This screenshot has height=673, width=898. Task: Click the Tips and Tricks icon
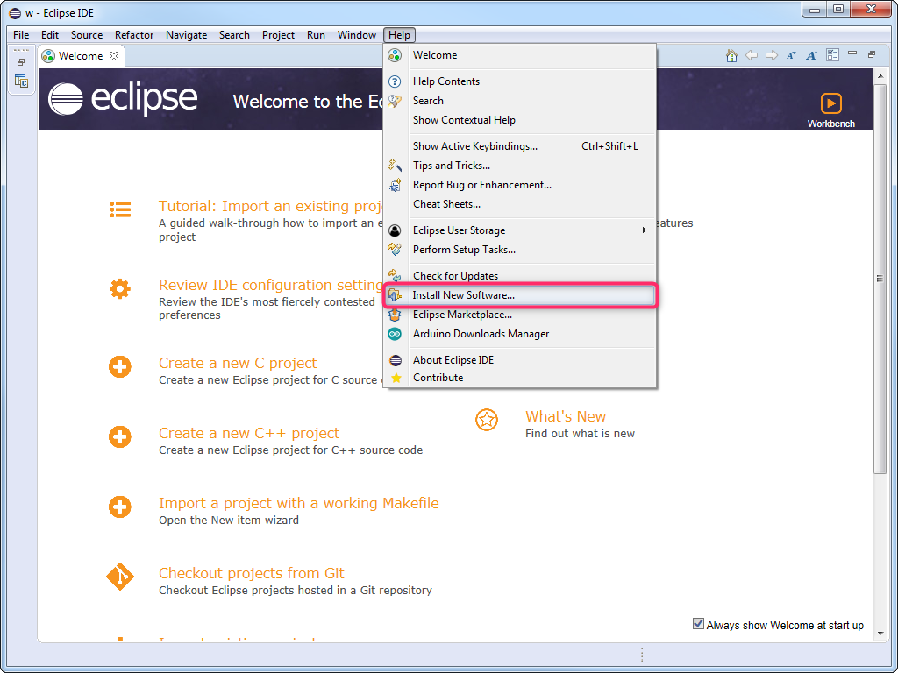(395, 166)
